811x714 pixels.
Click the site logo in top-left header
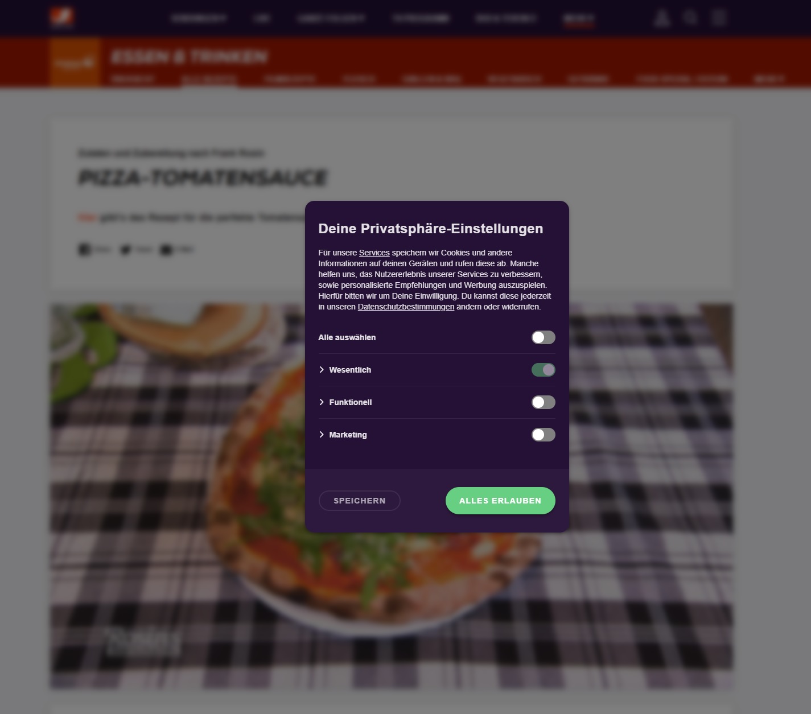click(61, 17)
